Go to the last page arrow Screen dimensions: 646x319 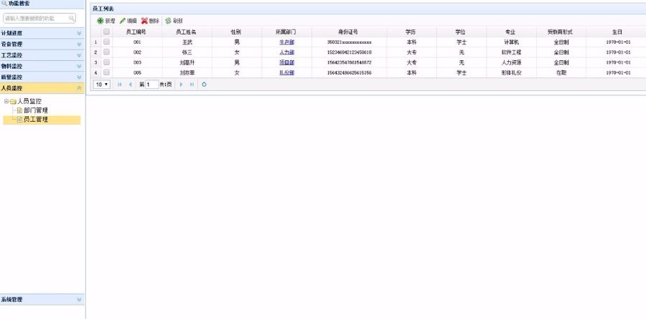[x=192, y=85]
